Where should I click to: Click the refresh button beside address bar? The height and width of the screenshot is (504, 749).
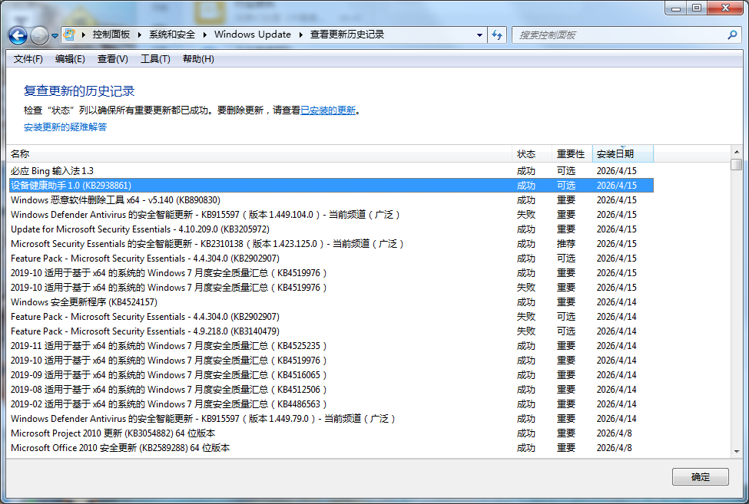pyautogui.click(x=497, y=35)
